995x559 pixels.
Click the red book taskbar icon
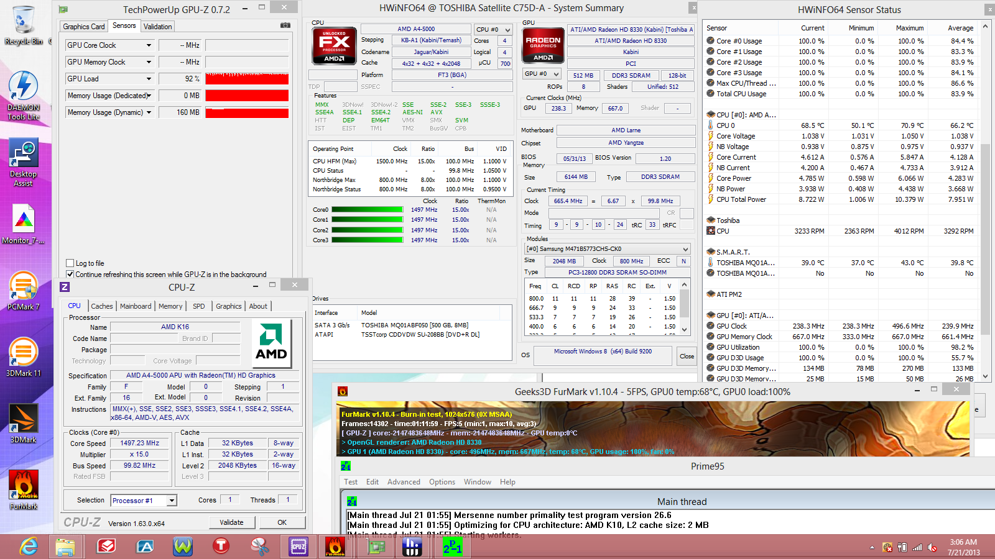click(x=106, y=547)
